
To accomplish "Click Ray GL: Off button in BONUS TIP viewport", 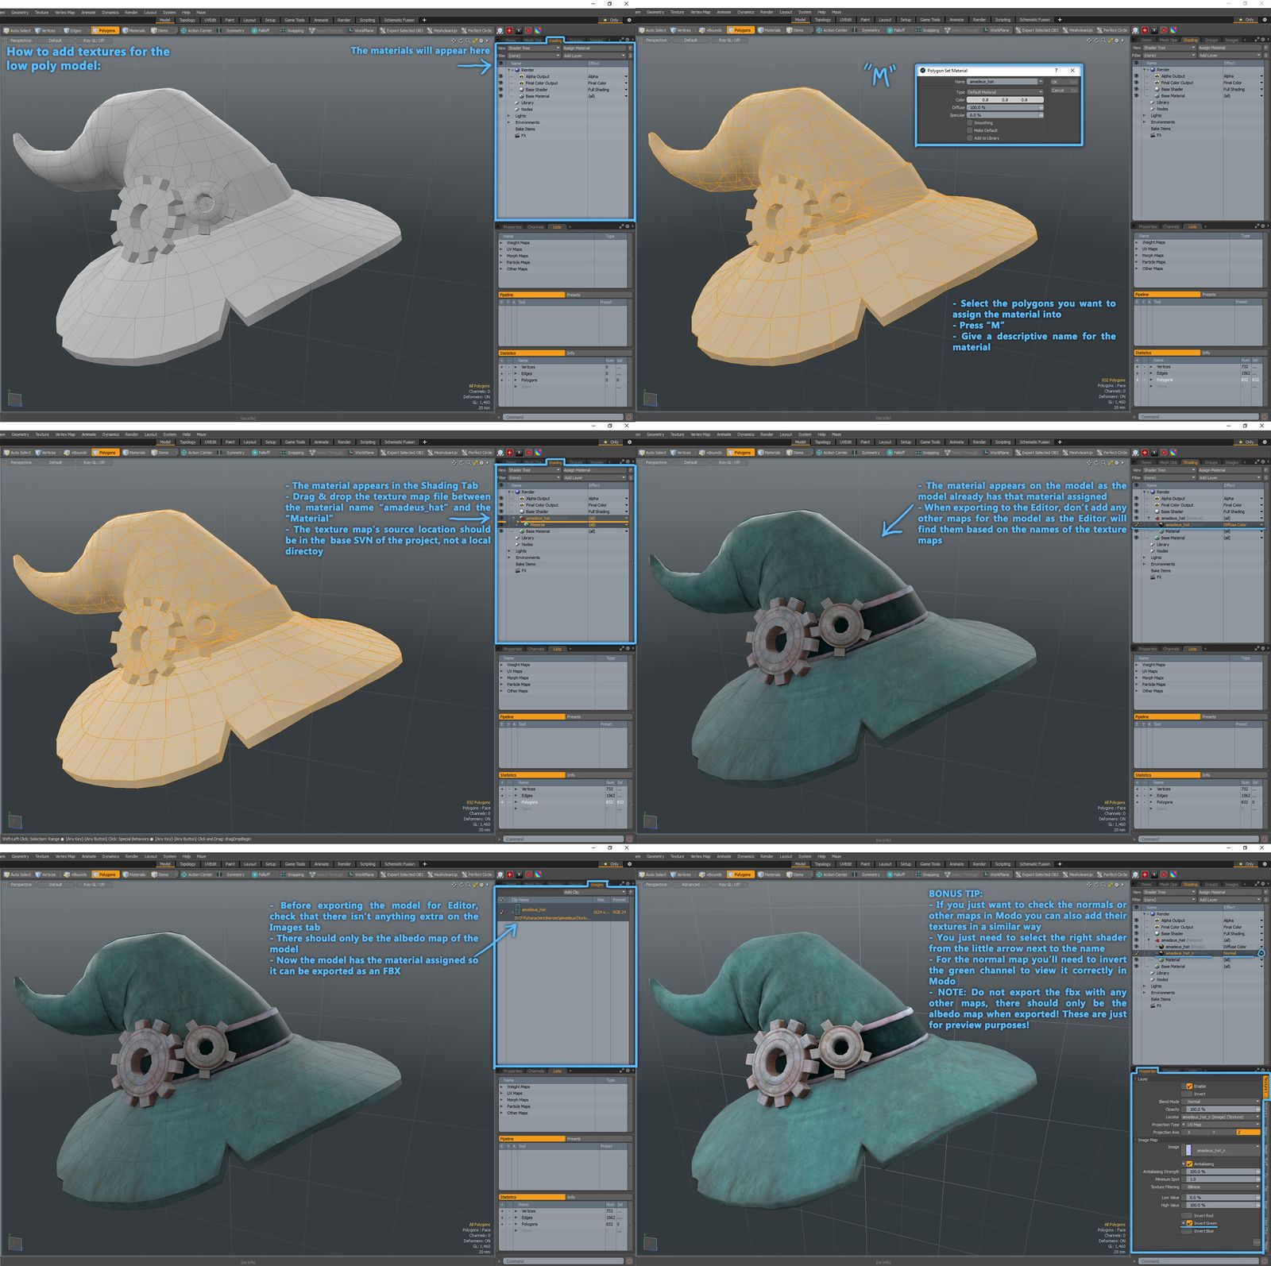I will [729, 884].
